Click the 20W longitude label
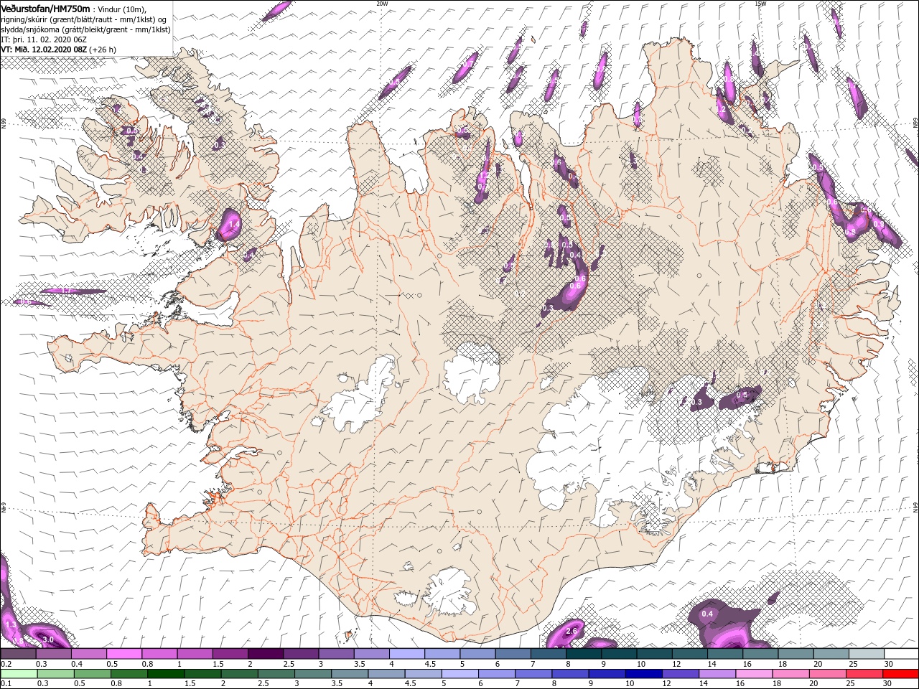This screenshot has height=689, width=919. coord(382,3)
